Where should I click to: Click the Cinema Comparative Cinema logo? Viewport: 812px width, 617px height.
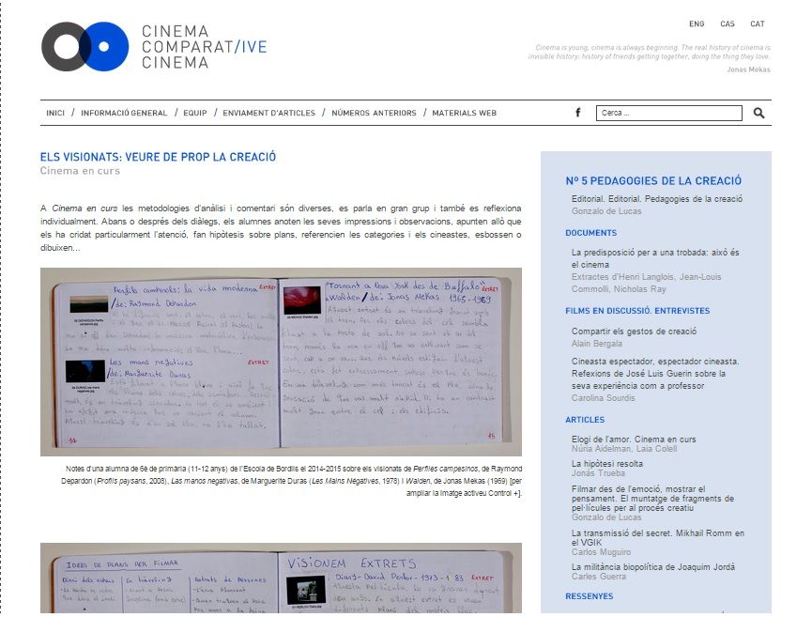click(x=155, y=47)
